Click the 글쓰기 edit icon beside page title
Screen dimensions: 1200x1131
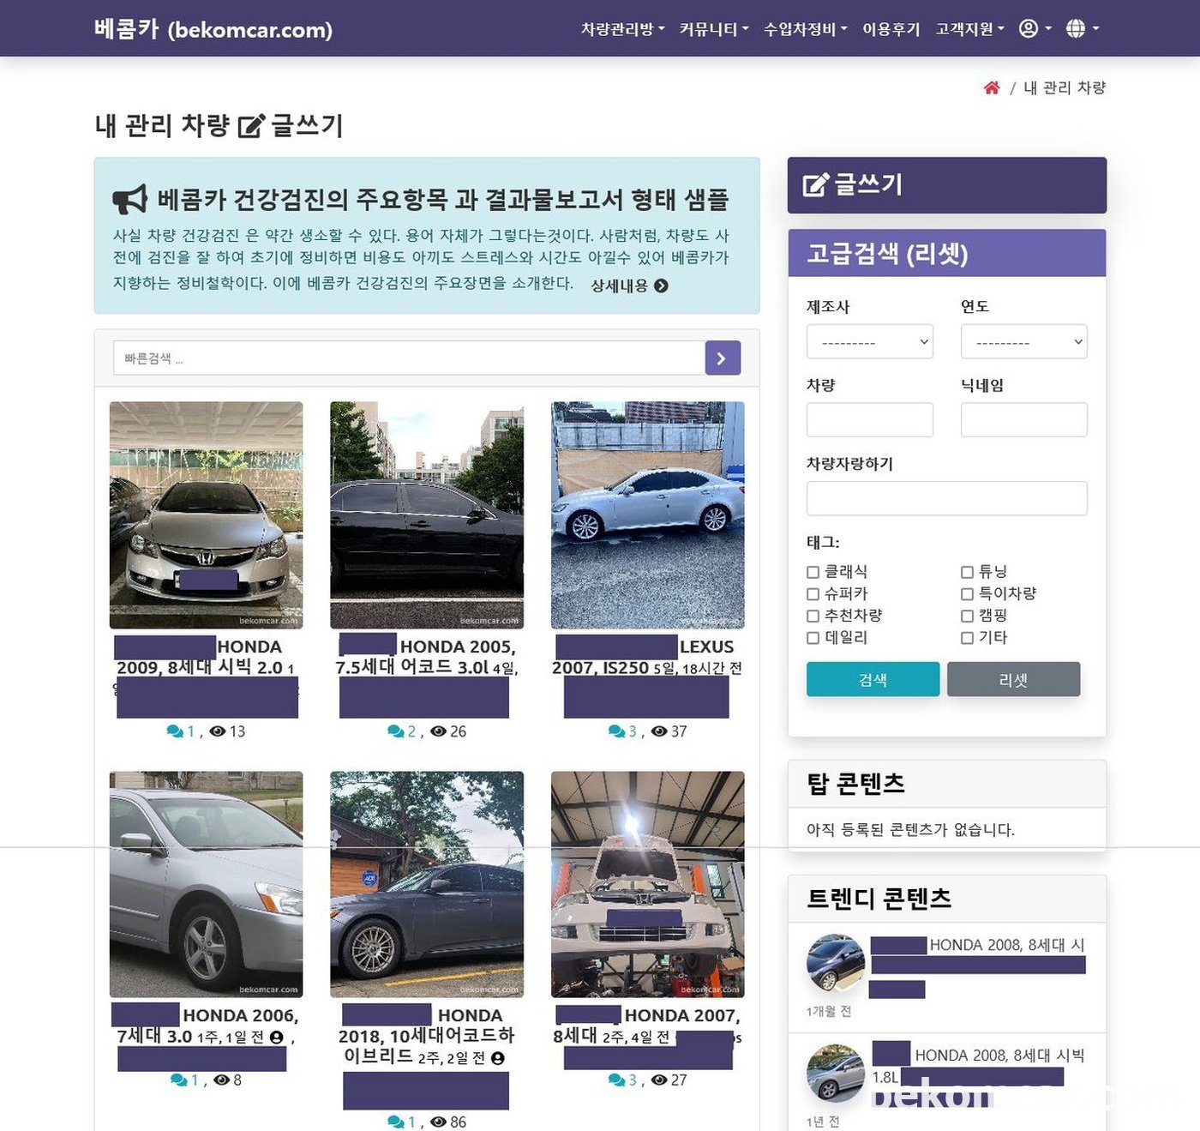tap(250, 126)
